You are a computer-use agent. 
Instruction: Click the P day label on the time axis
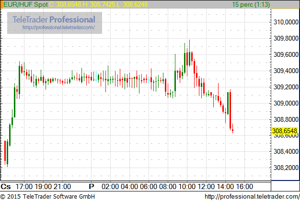(x=92, y=187)
